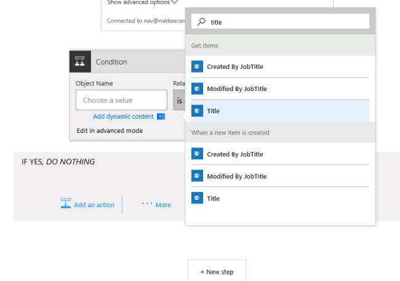Click the New step button
Viewport: 400px width, 281px height.
point(217,271)
